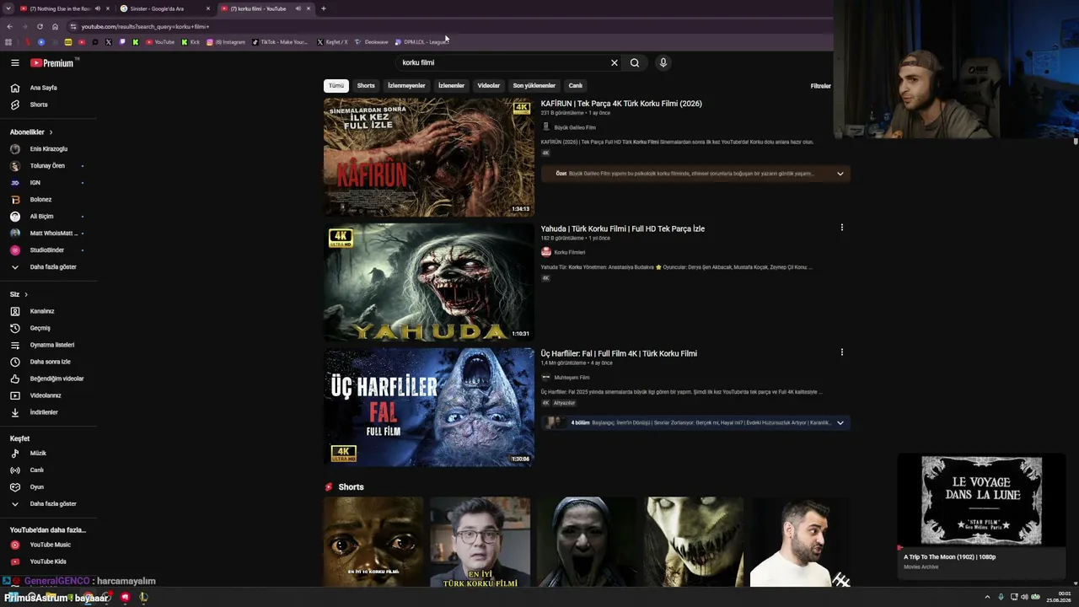Open KAFİRUN Tek Parça 4K video title

pyautogui.click(x=621, y=104)
